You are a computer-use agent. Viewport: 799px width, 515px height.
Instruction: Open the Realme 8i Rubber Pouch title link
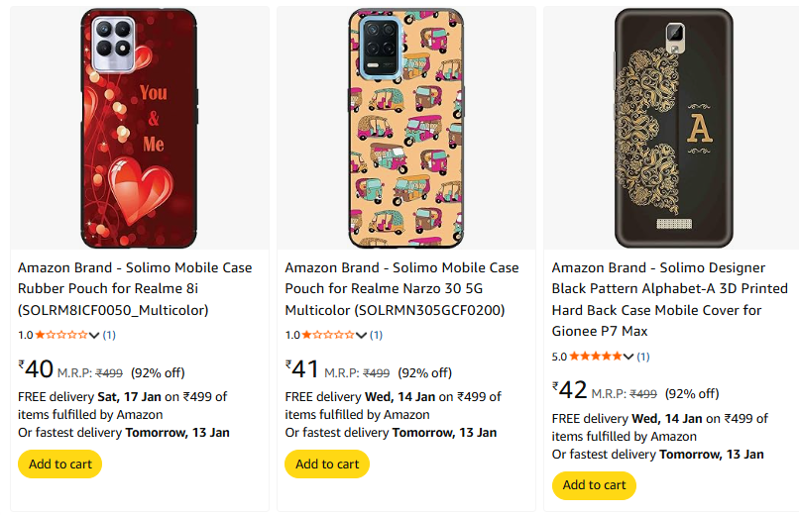(135, 288)
